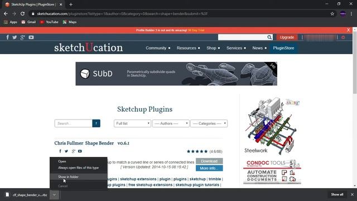Open Gmail bookmark
This screenshot has height=201, width=357.
tap(28, 22)
